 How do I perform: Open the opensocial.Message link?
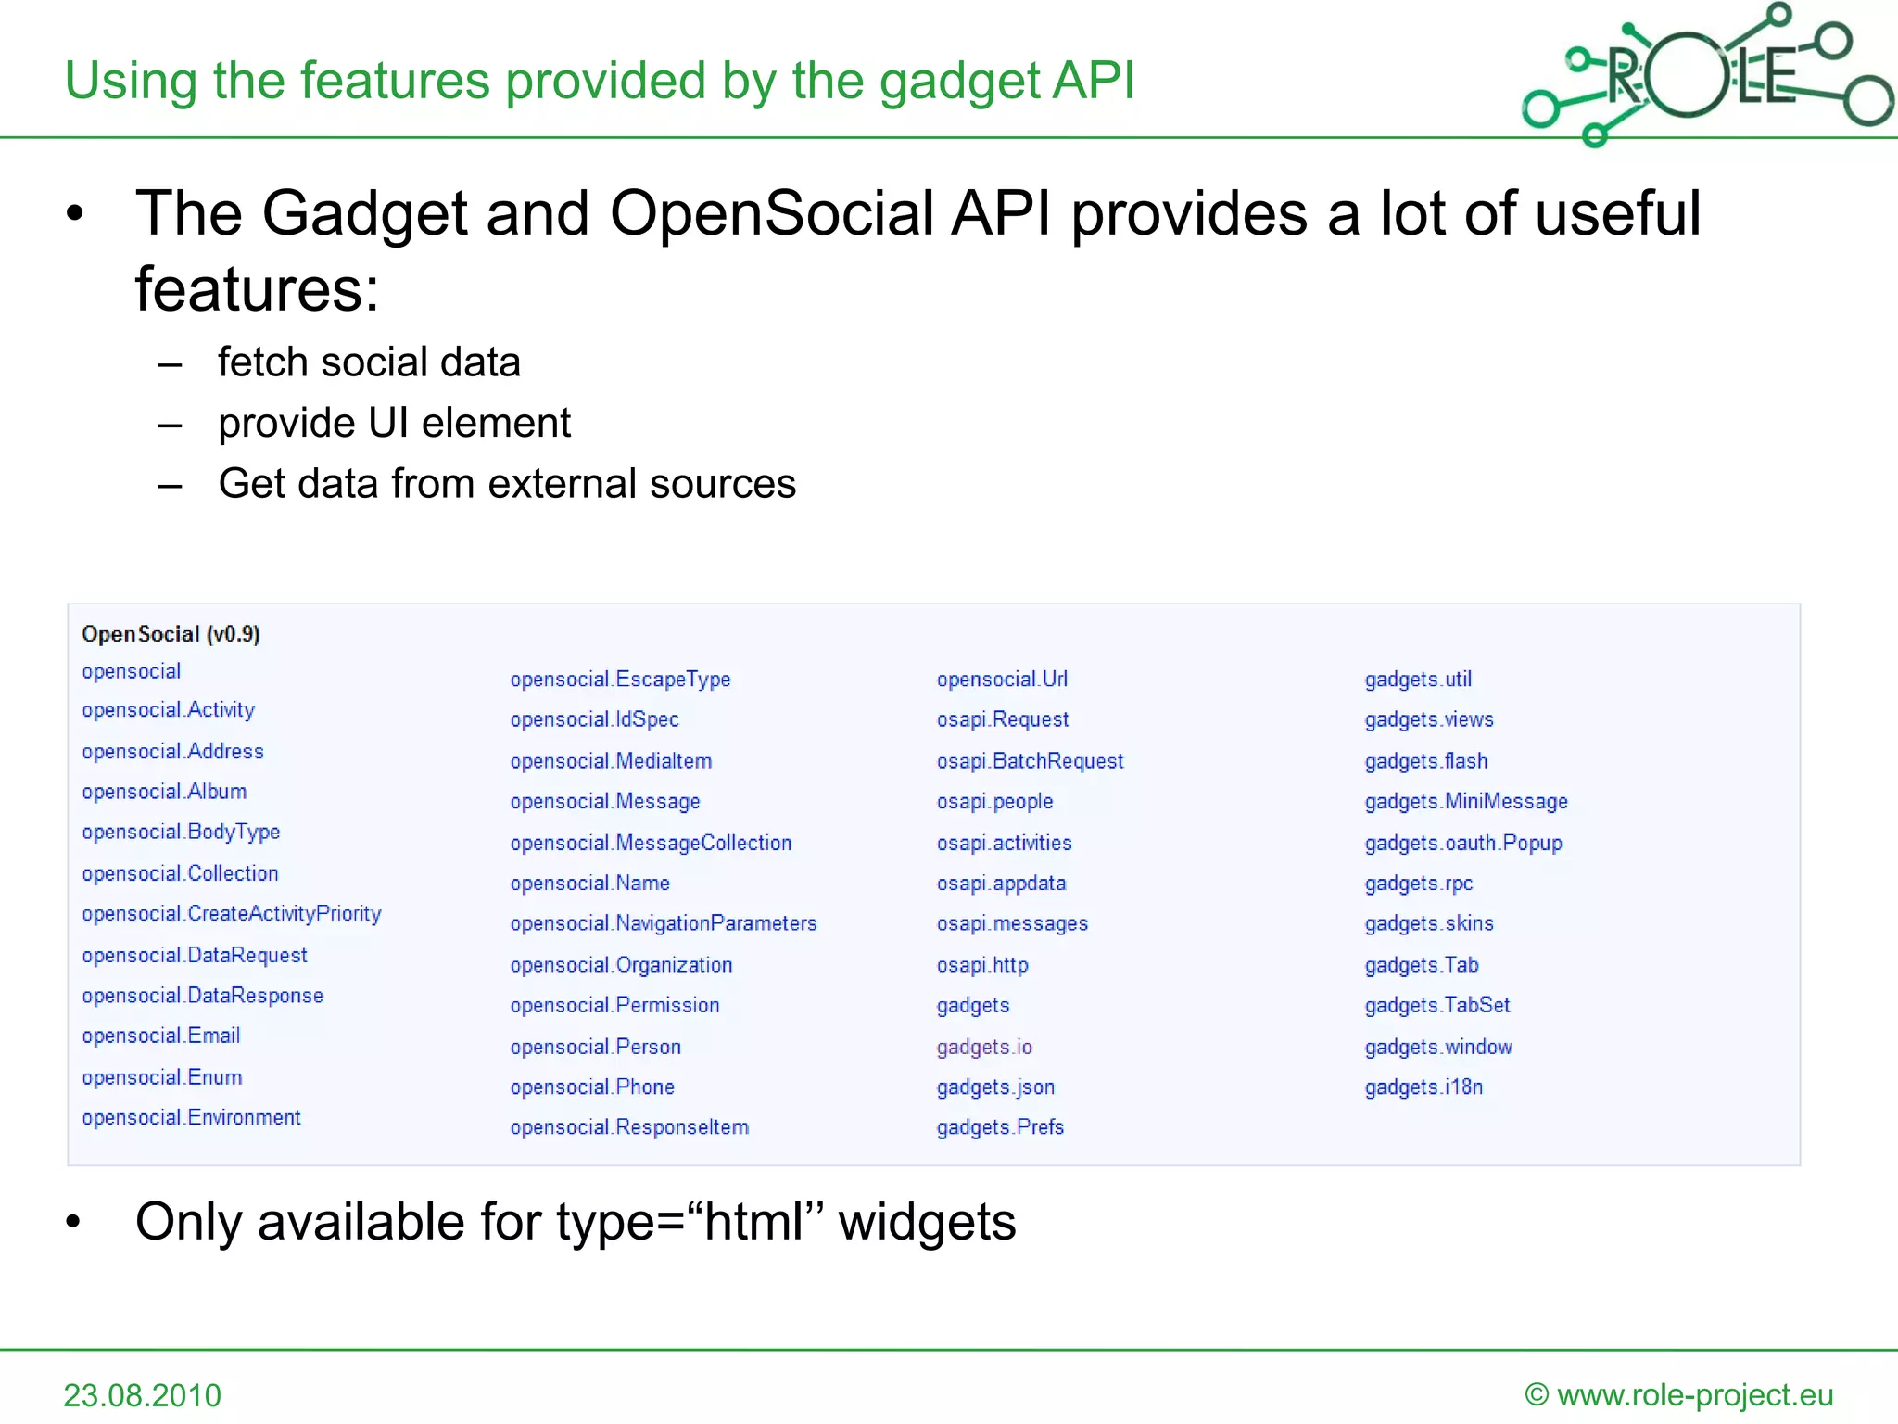pyautogui.click(x=605, y=802)
